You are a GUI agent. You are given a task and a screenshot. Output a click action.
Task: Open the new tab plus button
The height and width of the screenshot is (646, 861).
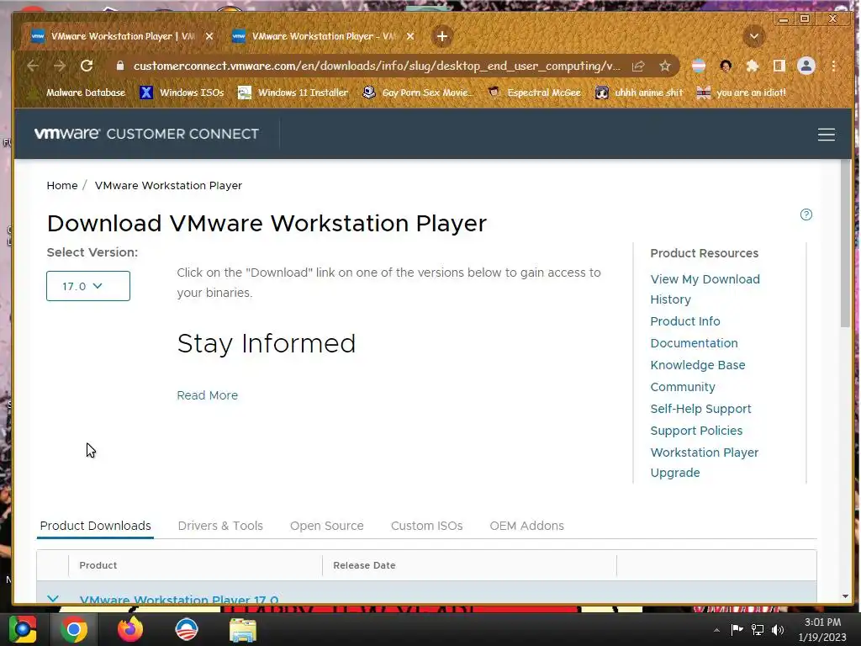442,36
